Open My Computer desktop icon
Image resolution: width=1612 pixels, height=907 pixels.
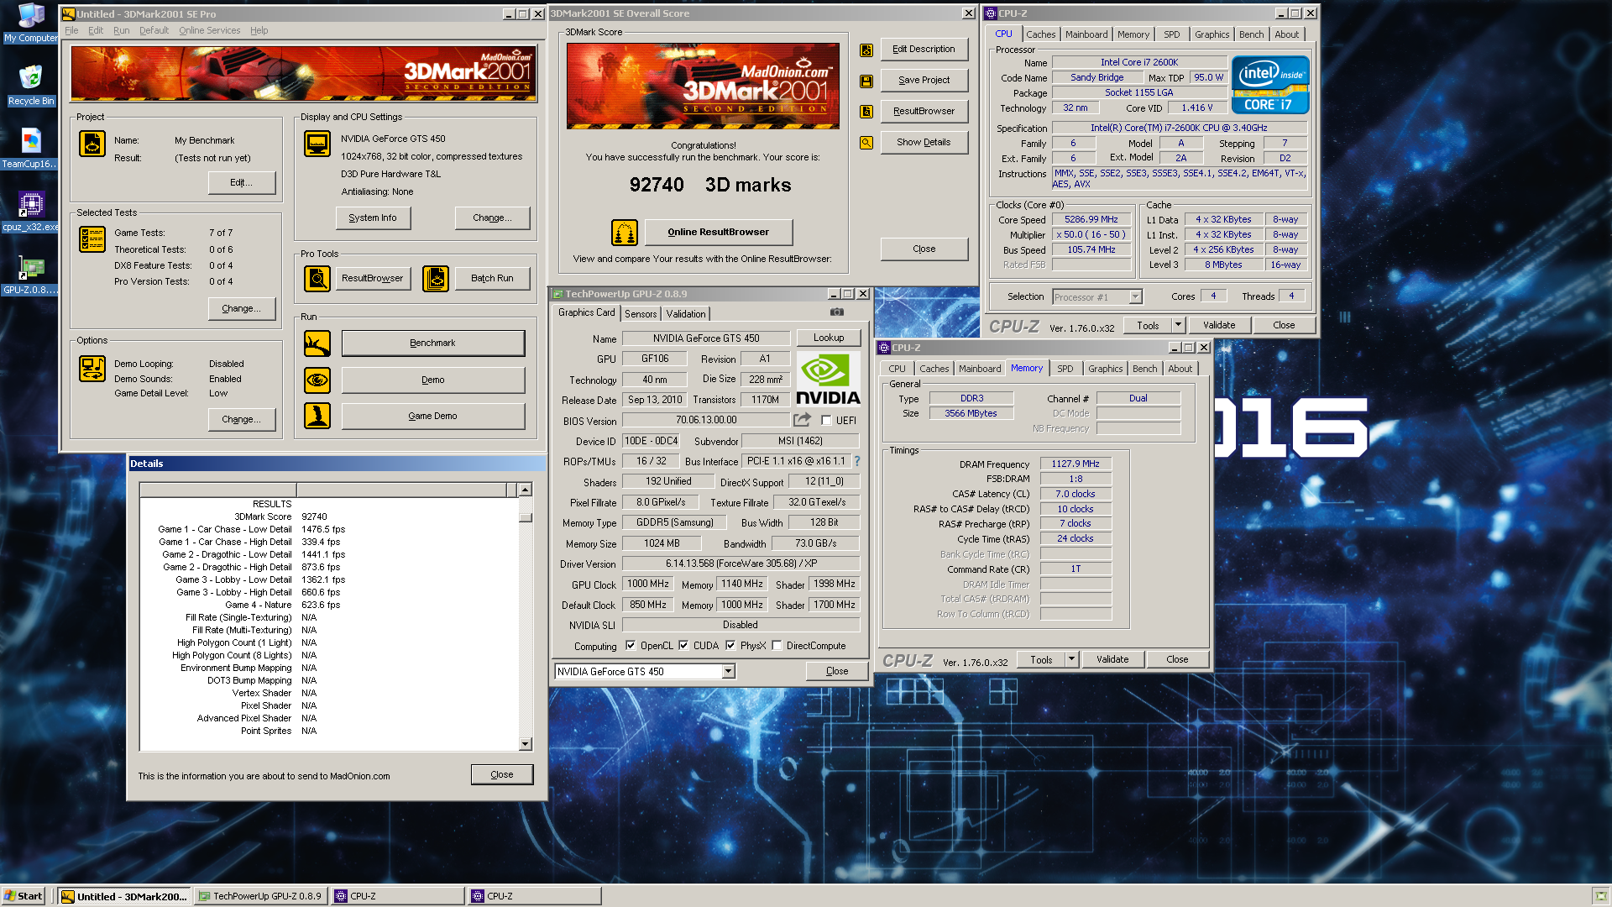pyautogui.click(x=31, y=24)
